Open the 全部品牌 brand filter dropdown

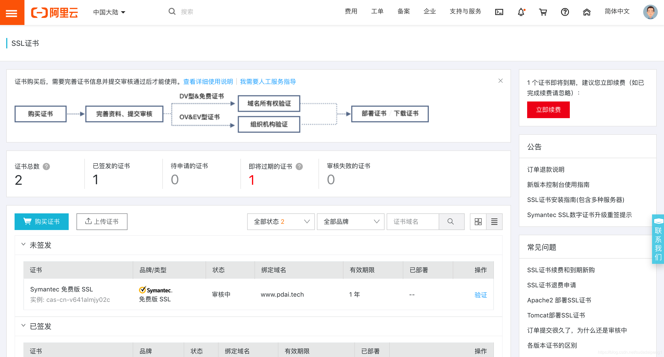tap(350, 222)
